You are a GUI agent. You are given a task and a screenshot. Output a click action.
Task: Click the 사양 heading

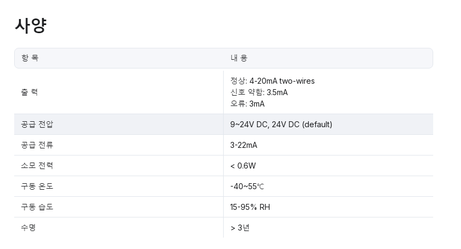pos(31,26)
